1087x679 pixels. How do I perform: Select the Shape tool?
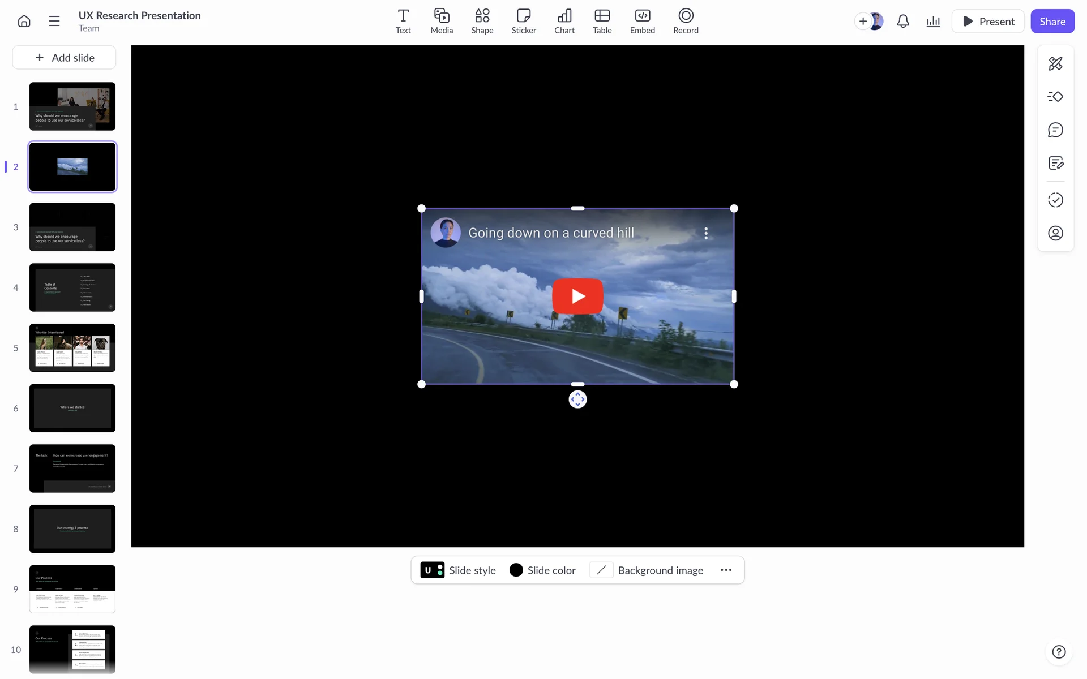point(482,22)
